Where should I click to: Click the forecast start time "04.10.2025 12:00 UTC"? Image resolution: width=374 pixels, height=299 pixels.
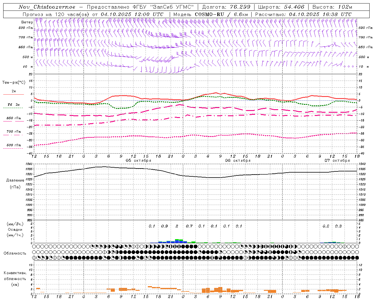click(x=132, y=14)
